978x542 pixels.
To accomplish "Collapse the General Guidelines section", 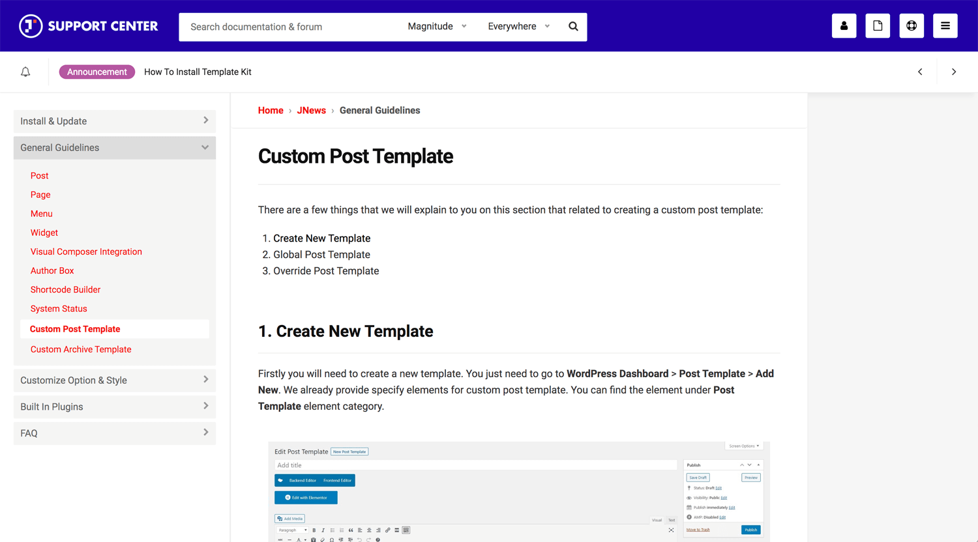I will (115, 148).
